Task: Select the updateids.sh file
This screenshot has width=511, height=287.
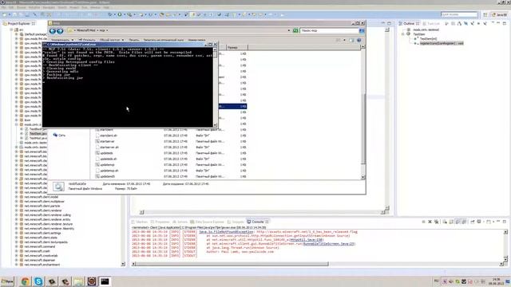Action: (109, 159)
